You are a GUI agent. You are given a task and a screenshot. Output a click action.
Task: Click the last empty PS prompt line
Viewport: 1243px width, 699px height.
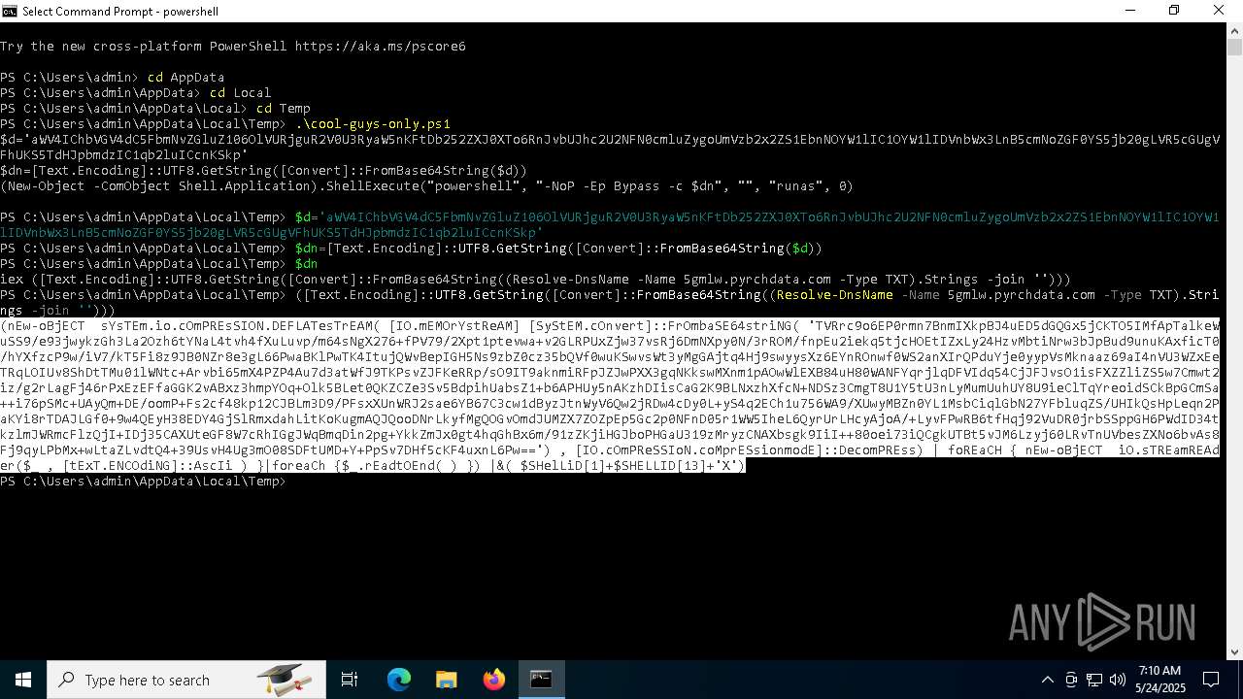[143, 482]
